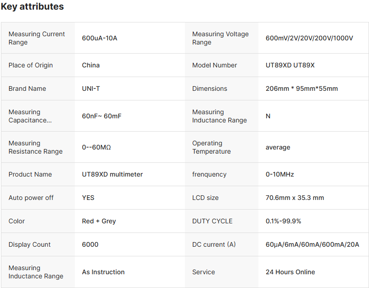Select the 0--60MΩ resistance value
This screenshot has height=288, width=369.
pyautogui.click(x=96, y=147)
